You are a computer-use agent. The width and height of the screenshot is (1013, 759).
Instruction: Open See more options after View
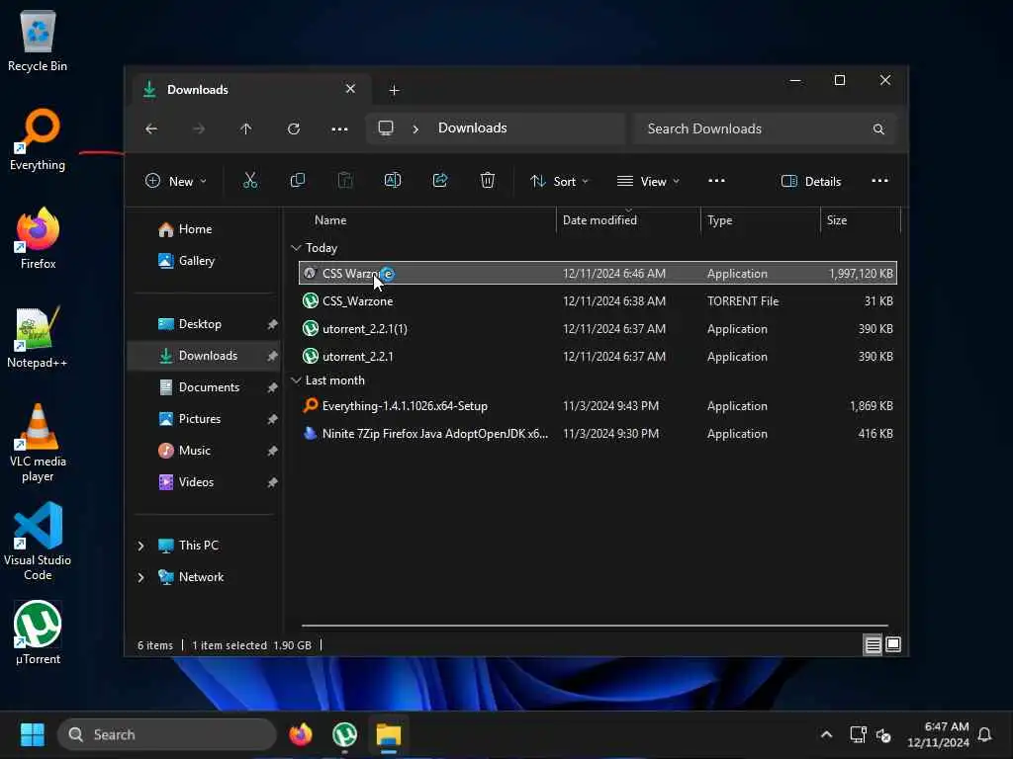[716, 181]
